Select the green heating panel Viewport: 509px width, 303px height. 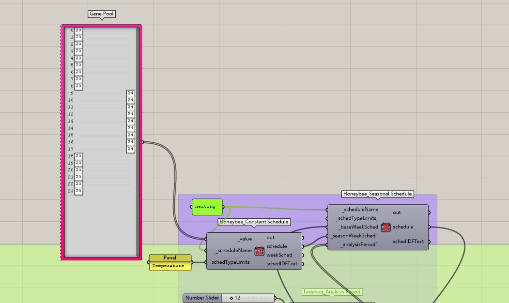point(207,207)
